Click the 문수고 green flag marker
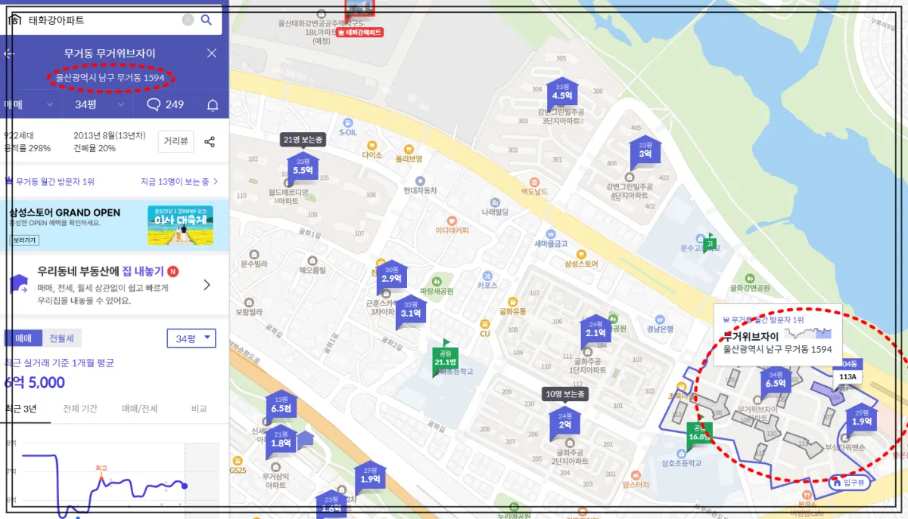 coord(709,243)
